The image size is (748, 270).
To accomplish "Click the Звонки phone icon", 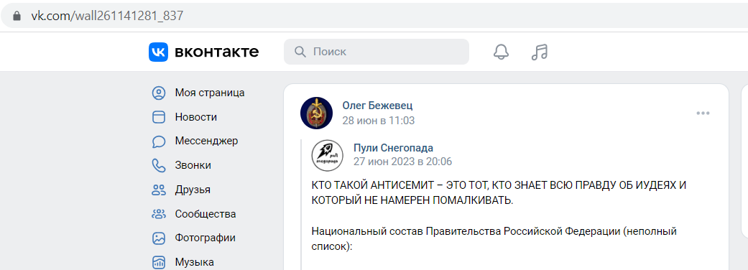I will coord(158,166).
